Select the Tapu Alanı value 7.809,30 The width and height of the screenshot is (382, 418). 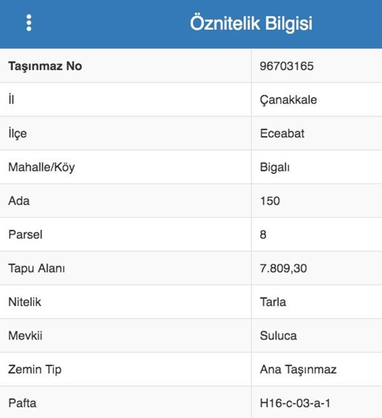coord(283,268)
